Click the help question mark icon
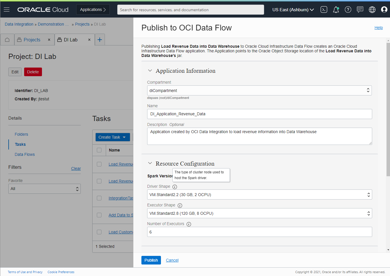Screen dimensions: 390x276 point(348,9)
